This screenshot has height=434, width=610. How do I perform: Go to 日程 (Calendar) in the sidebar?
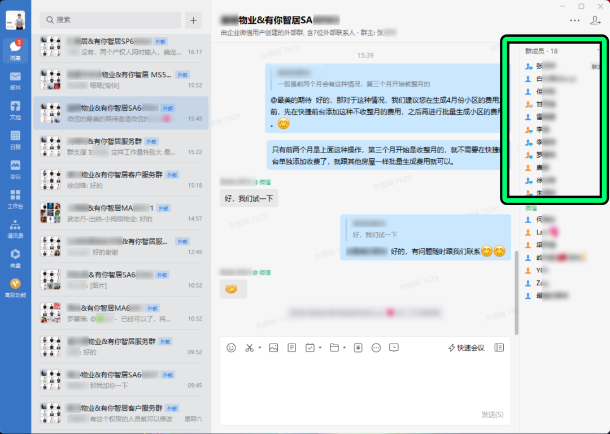point(15,139)
